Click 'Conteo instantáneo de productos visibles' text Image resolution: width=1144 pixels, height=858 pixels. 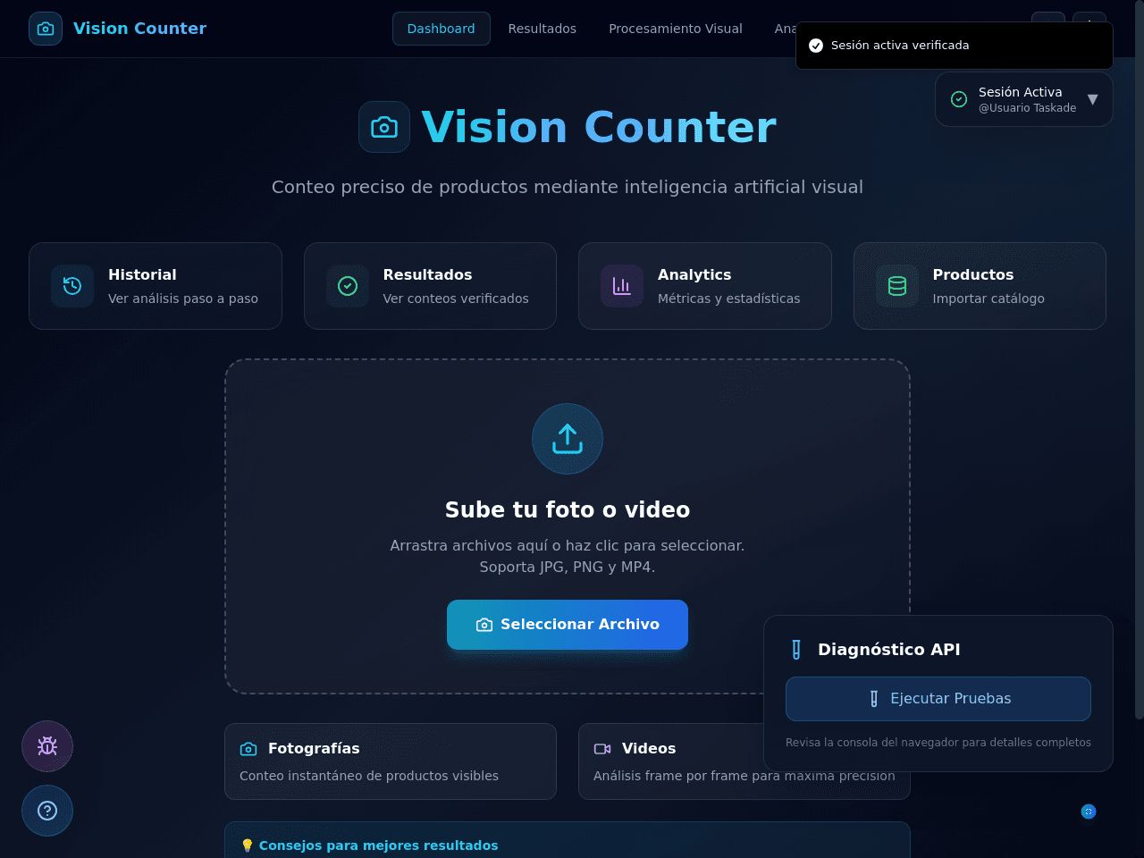click(369, 776)
